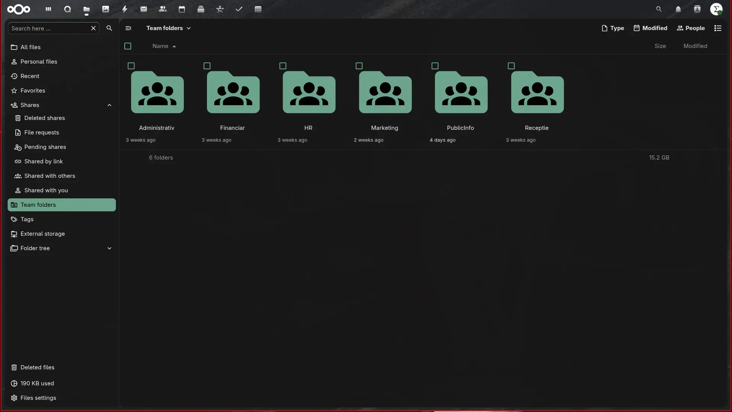Open the Calendar app icon

point(182,9)
